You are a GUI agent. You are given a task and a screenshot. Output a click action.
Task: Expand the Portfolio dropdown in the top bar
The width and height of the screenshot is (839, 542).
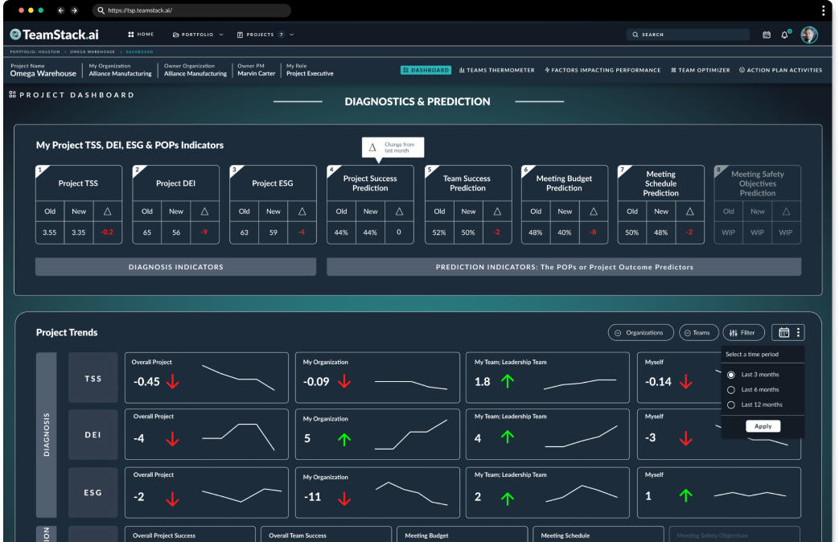(196, 34)
